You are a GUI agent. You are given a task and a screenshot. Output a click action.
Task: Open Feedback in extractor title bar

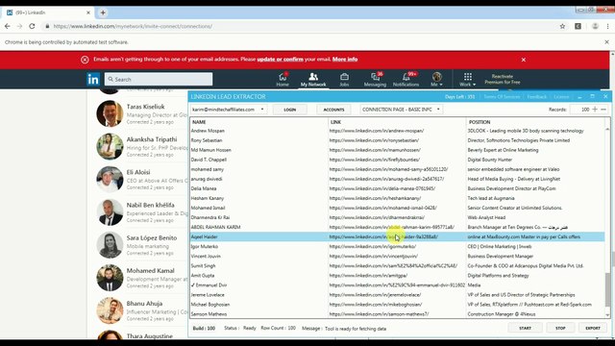coord(537,96)
